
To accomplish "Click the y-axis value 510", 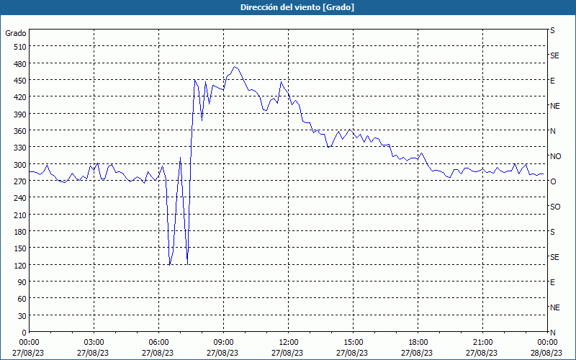I will coord(21,47).
